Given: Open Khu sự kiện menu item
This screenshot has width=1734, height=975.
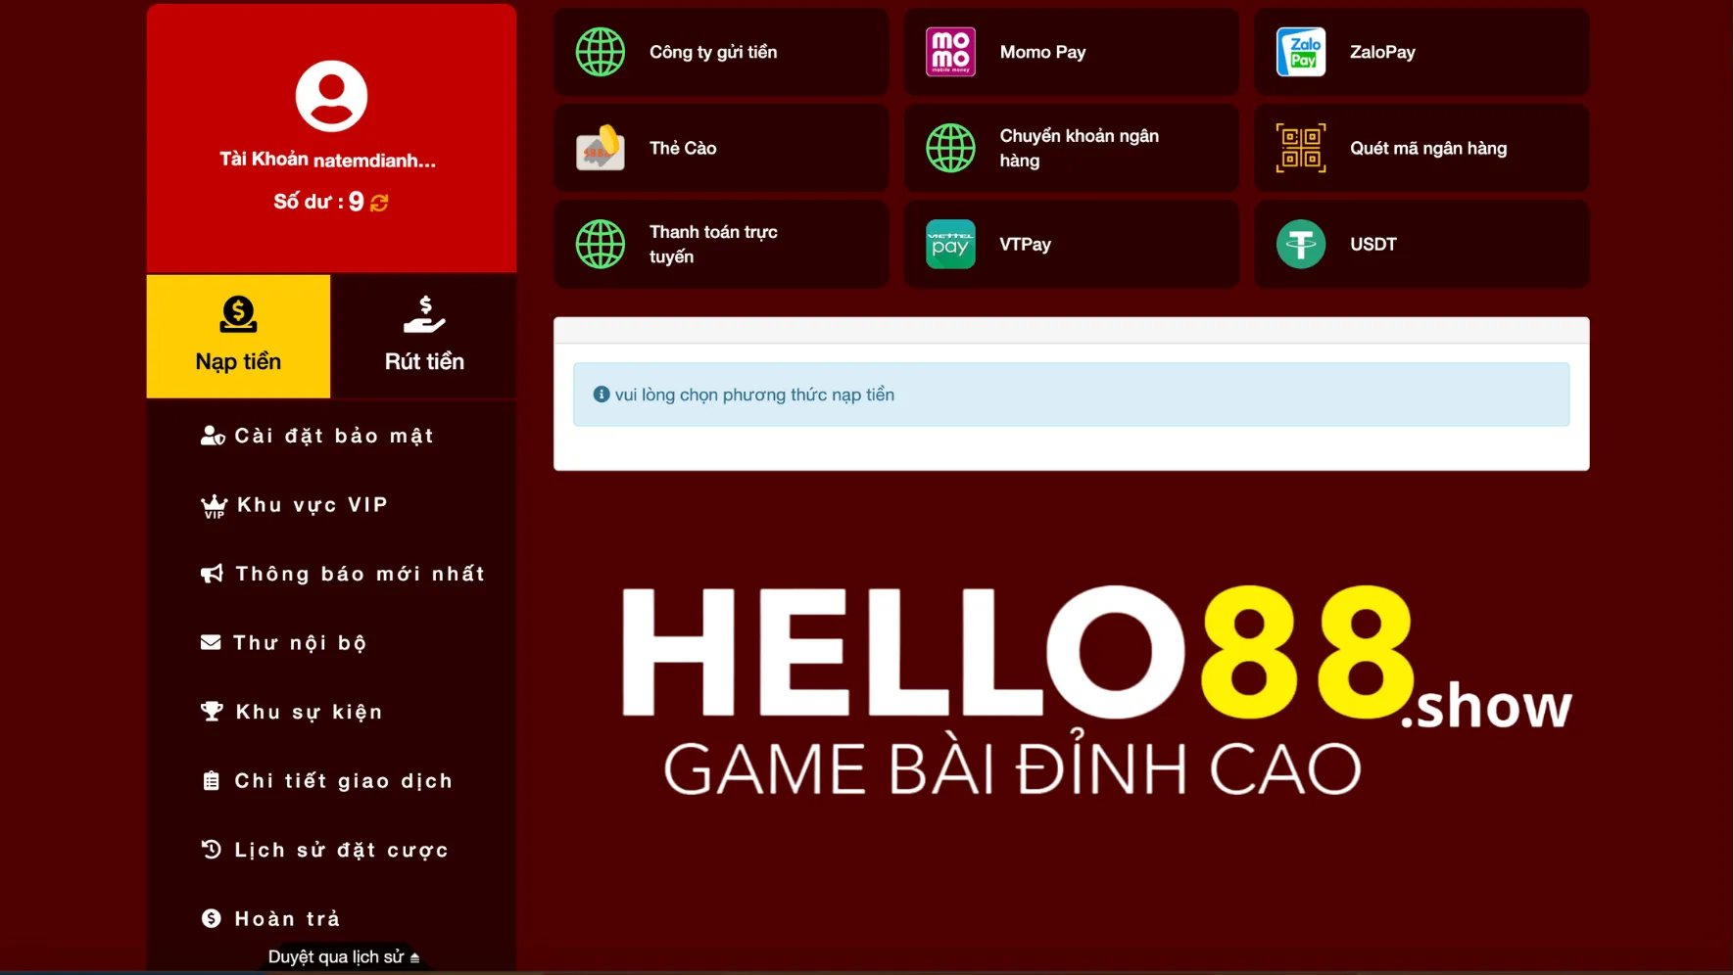Looking at the screenshot, I should 331,712.
